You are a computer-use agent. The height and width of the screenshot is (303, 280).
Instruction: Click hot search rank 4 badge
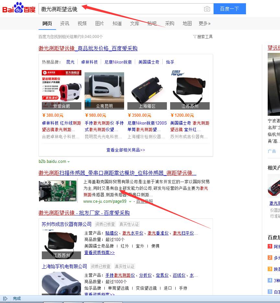[x=270, y=280]
